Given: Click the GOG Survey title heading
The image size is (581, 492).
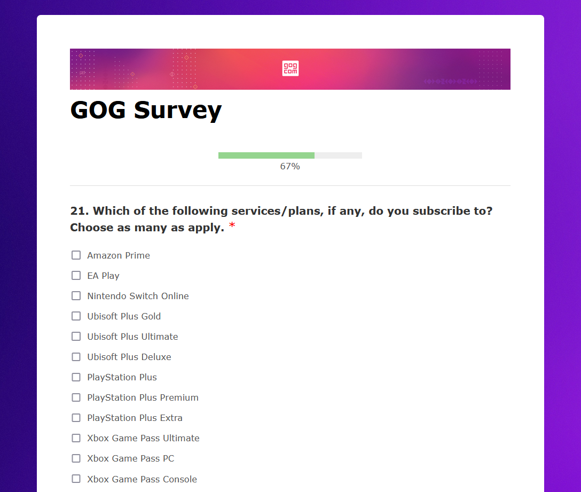Looking at the screenshot, I should (146, 111).
